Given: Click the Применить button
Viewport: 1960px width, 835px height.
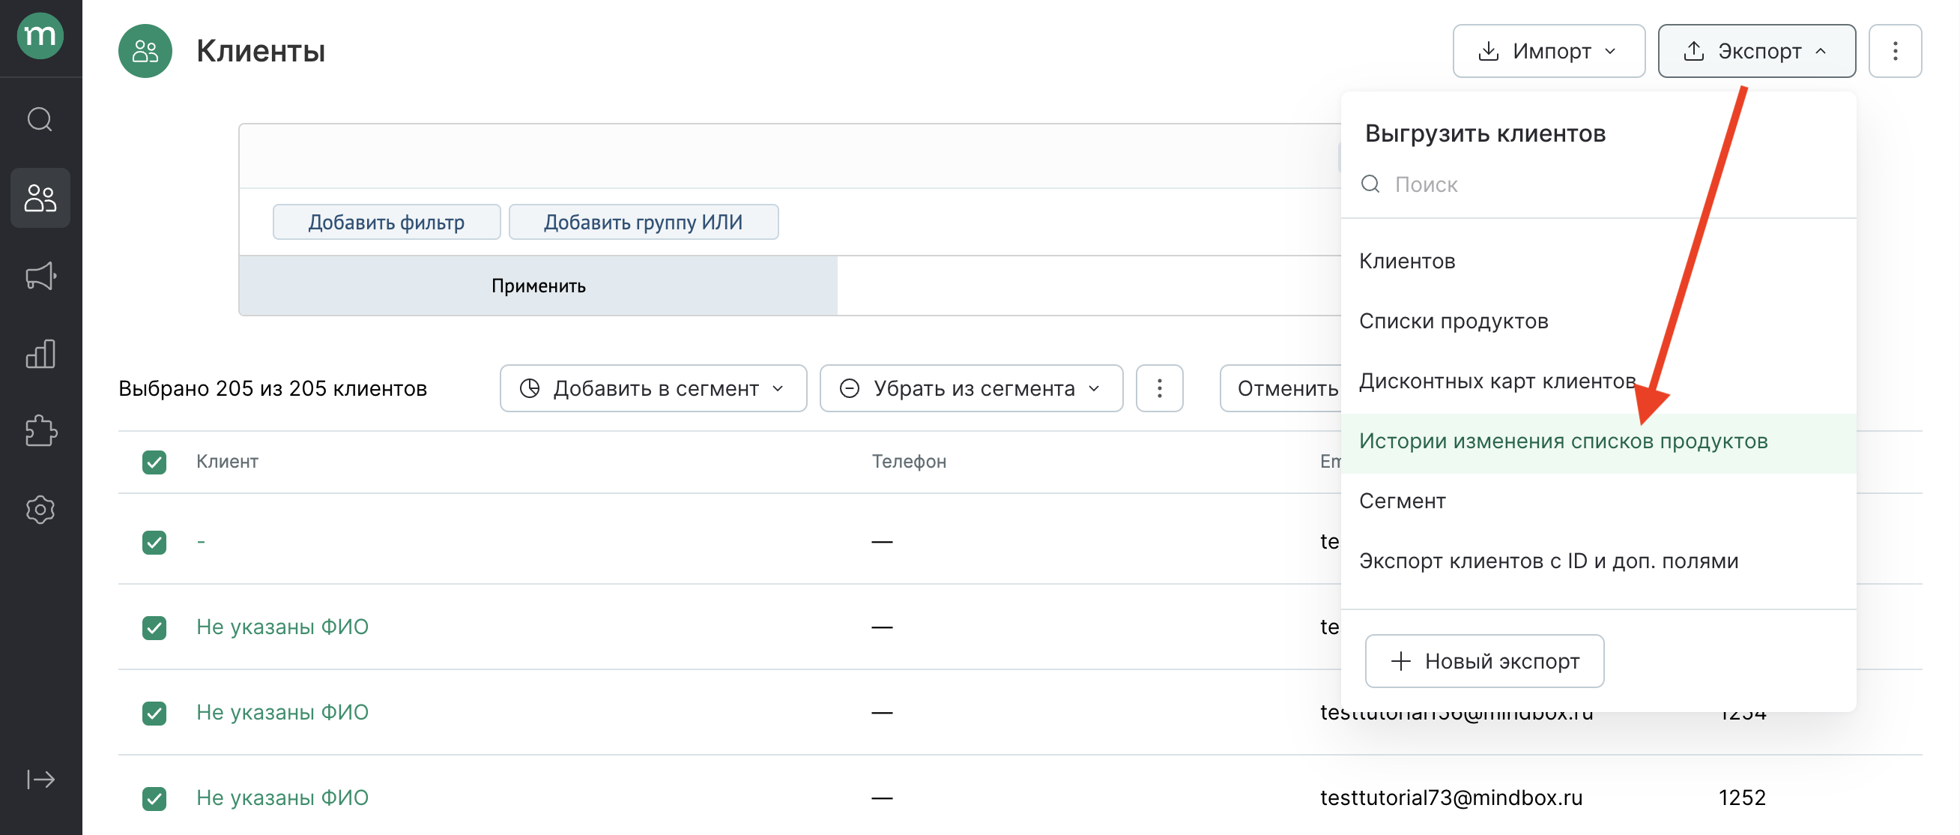Looking at the screenshot, I should (538, 286).
